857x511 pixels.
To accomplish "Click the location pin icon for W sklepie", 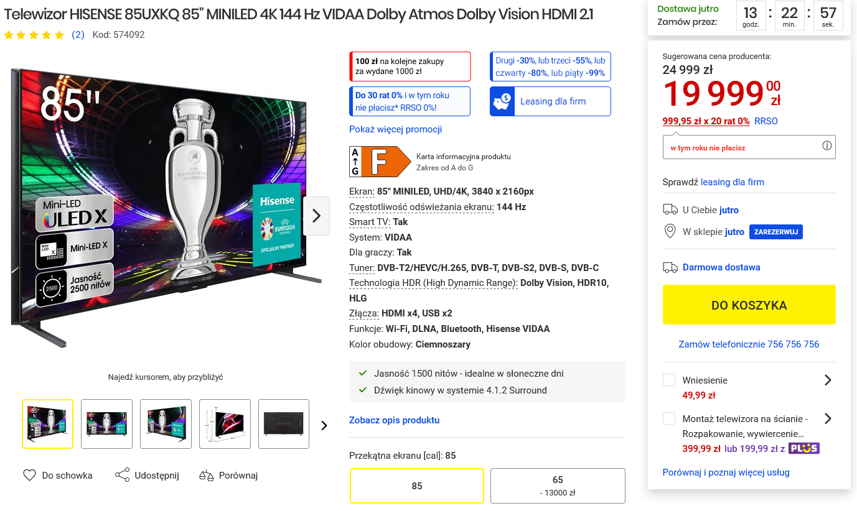I will pyautogui.click(x=670, y=232).
